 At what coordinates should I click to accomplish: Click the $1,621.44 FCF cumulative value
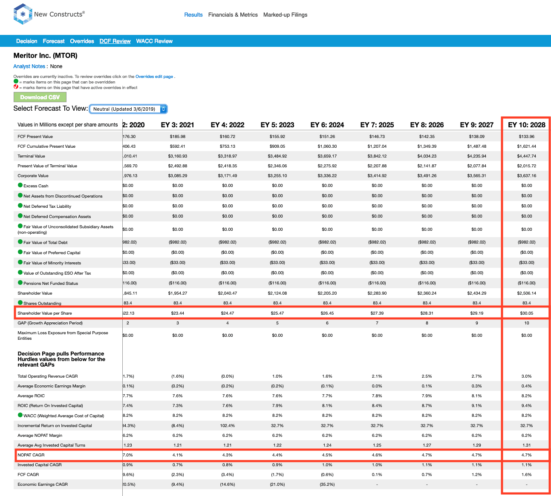coord(527,146)
